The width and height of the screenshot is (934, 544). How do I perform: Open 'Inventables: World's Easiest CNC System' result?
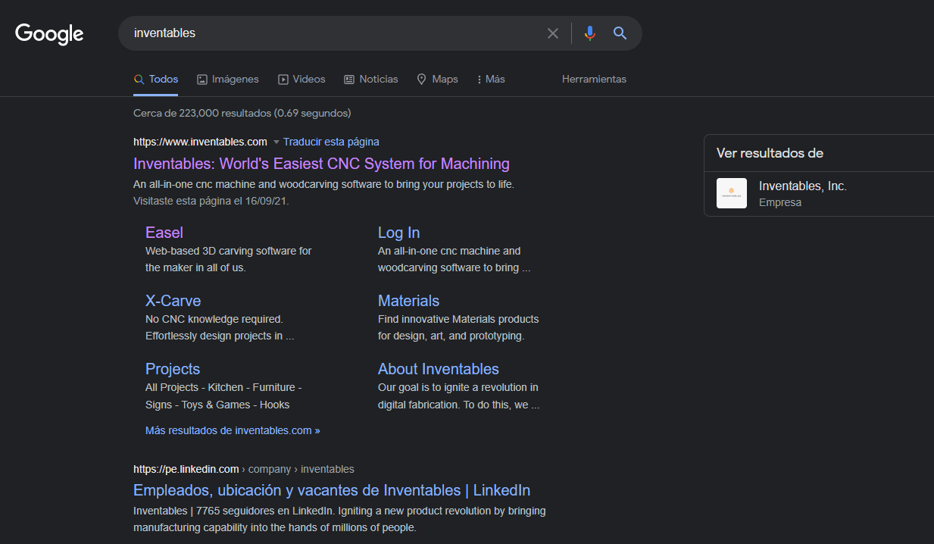coord(321,164)
